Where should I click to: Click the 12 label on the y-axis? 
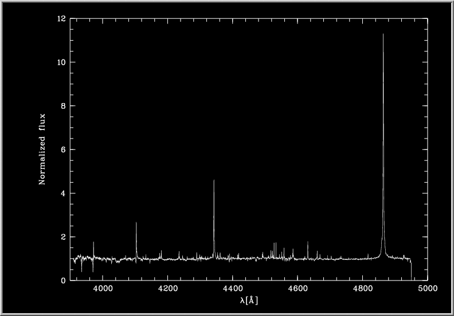(x=61, y=19)
